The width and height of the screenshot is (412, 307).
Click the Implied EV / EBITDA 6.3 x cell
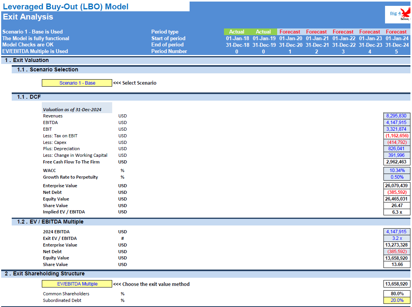(397, 212)
